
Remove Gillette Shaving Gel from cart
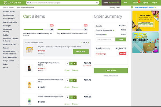coord(75,104)
